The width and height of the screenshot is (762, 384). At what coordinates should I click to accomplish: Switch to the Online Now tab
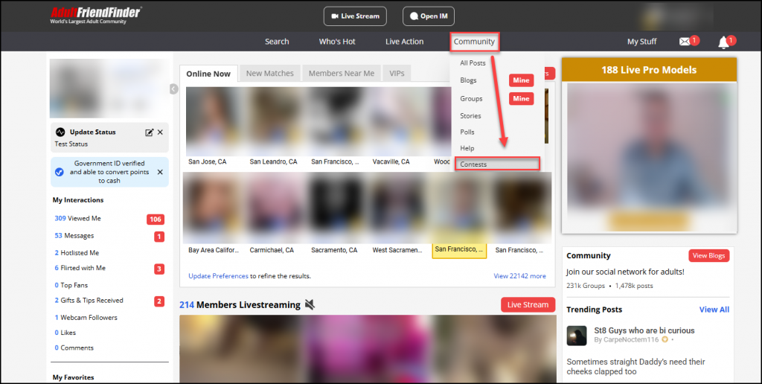click(x=208, y=74)
